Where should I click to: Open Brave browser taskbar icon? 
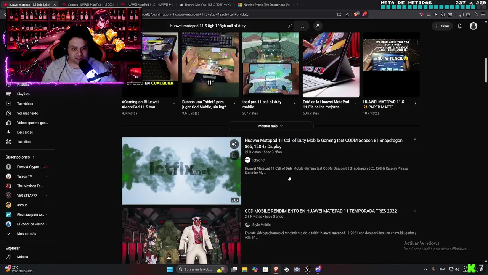click(x=276, y=269)
